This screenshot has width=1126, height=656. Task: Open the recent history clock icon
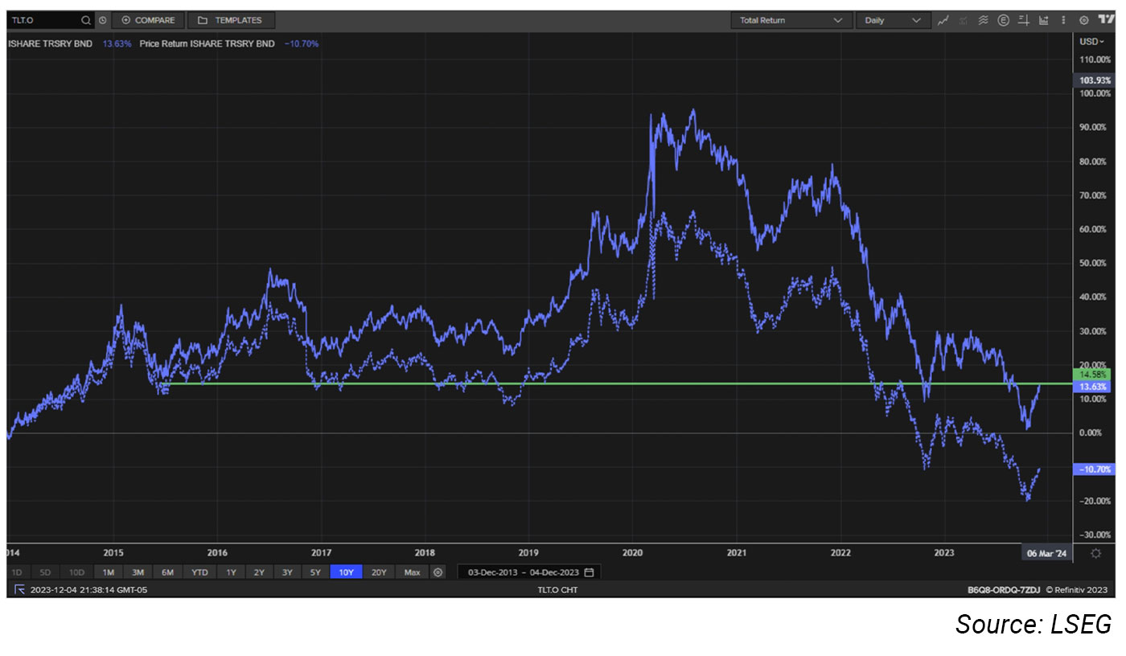click(103, 20)
